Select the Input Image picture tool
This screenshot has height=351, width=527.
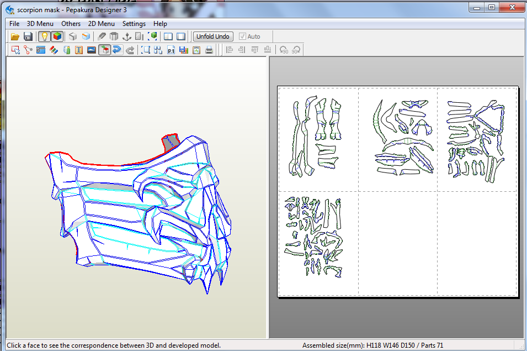[92, 50]
